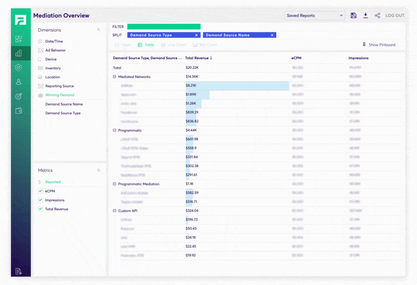
Task: Download the report via the download icon
Action: [x=365, y=15]
